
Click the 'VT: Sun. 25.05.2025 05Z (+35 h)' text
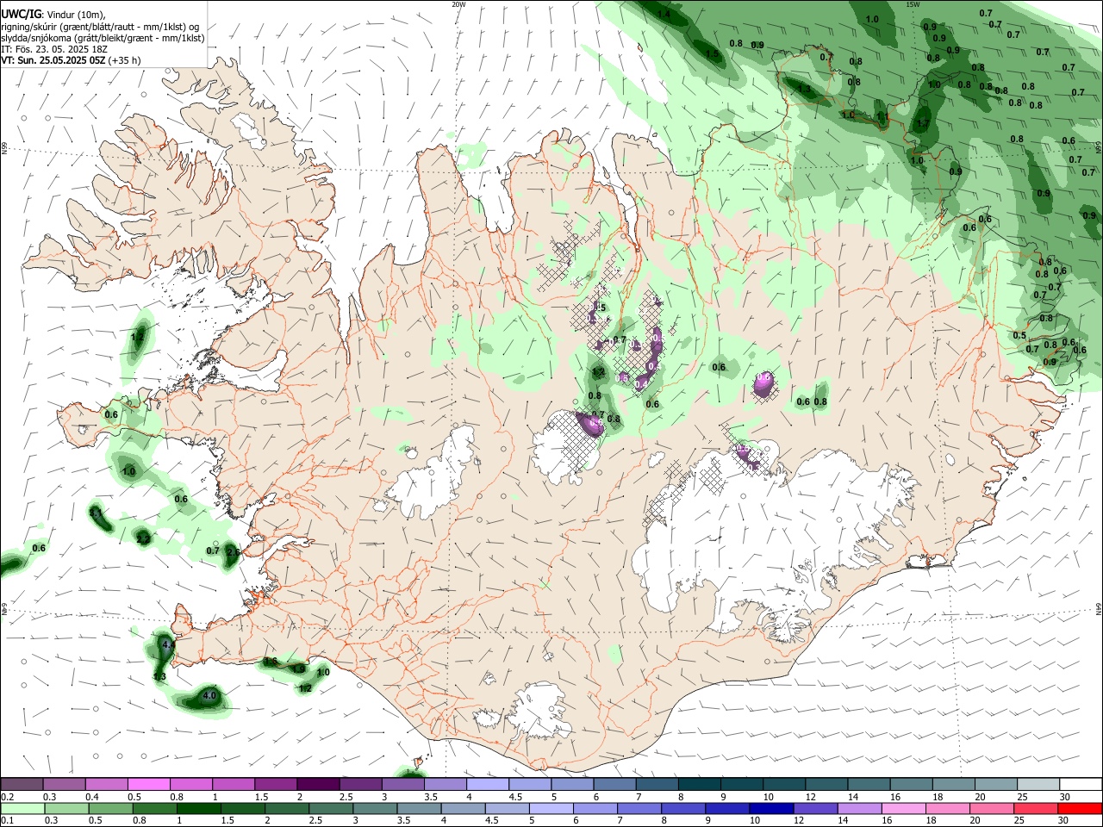tap(71, 60)
